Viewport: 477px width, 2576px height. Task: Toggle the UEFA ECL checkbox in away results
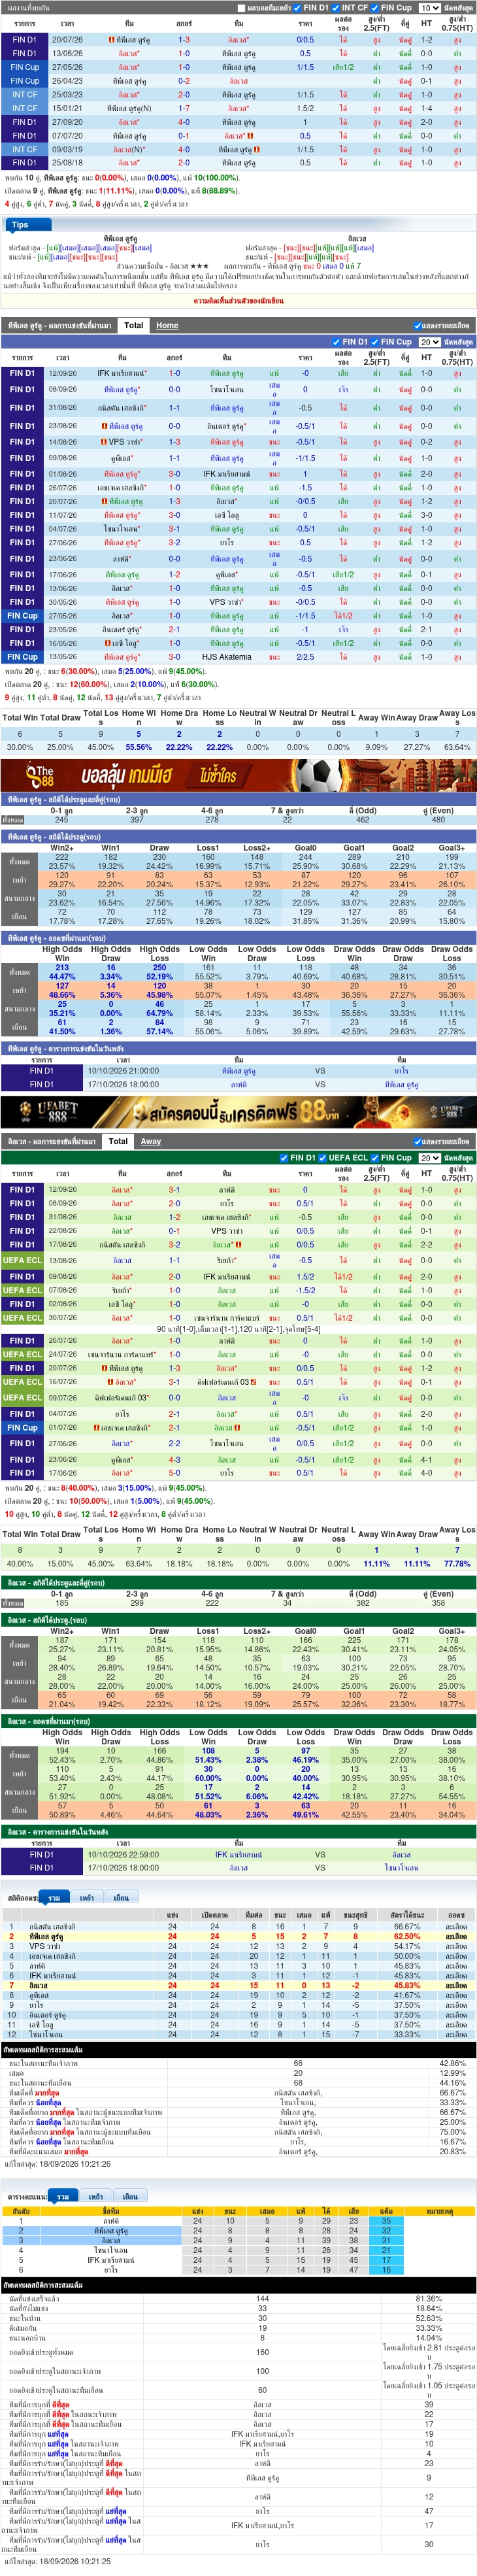pos(322,1158)
